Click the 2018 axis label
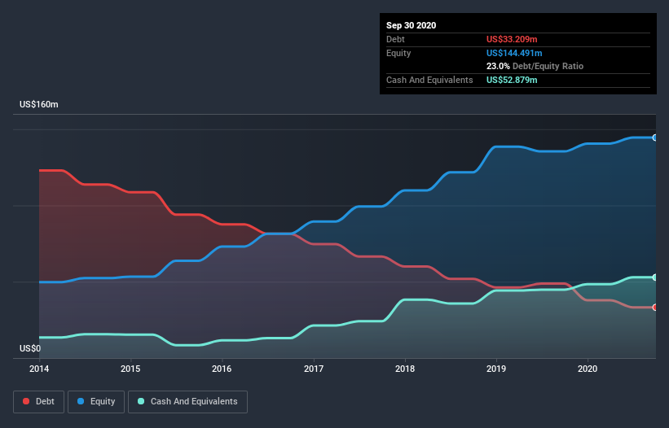 pos(405,369)
